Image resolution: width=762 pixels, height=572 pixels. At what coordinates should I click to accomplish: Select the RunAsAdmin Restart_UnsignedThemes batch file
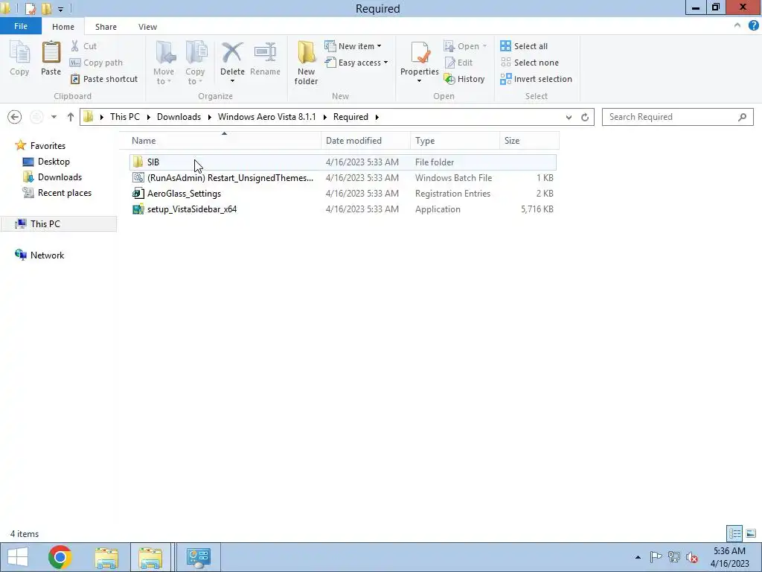(x=342, y=178)
